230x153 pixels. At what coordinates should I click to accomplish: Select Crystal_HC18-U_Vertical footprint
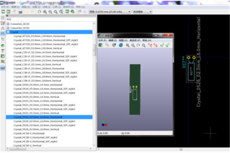tap(27, 145)
